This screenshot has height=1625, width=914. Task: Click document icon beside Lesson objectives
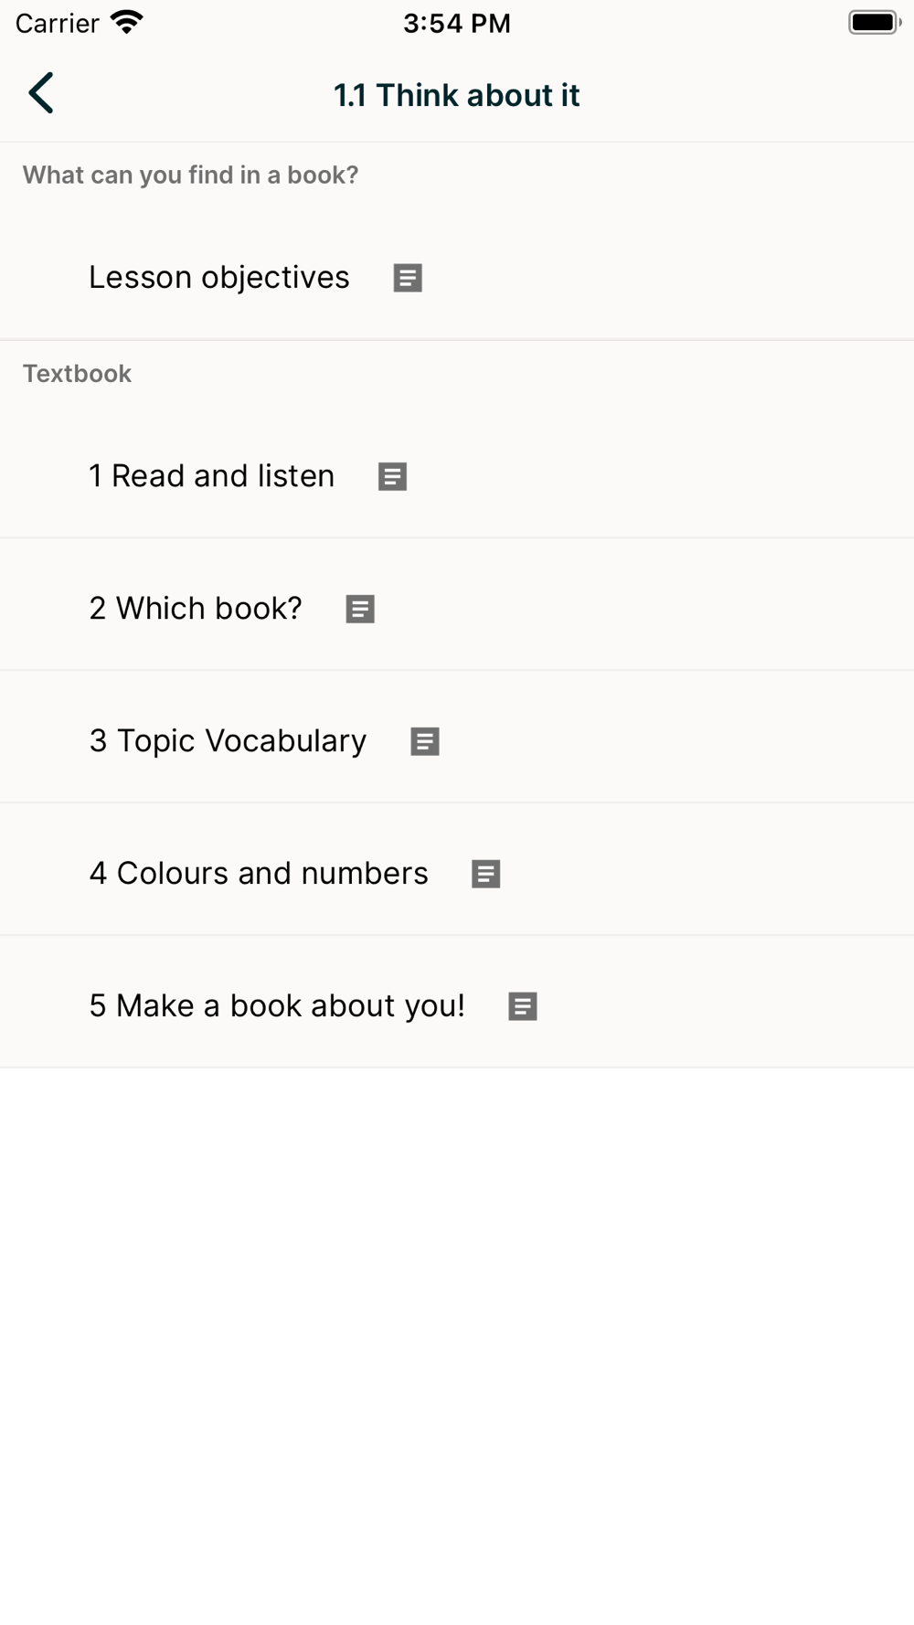pos(408,278)
